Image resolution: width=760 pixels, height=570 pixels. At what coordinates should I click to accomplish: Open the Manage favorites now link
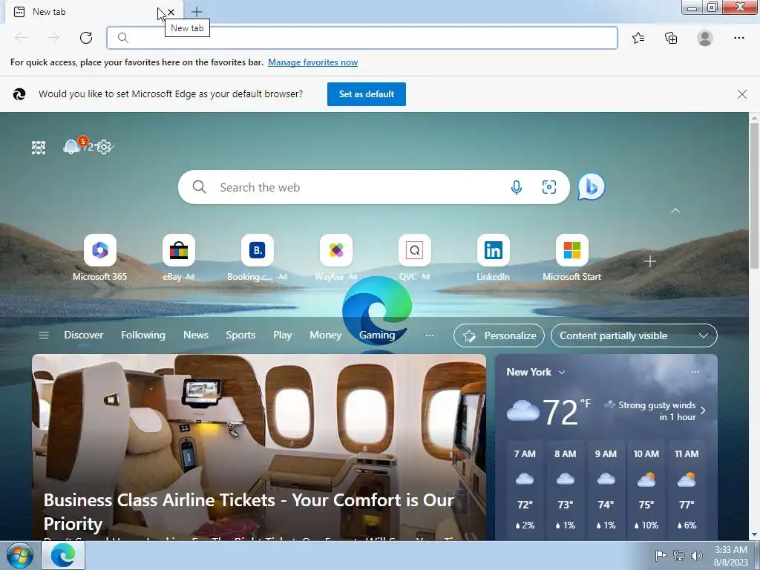tap(312, 62)
